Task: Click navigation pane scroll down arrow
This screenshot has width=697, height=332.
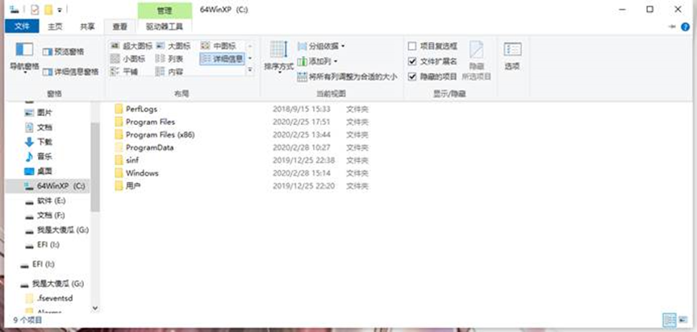Action: click(95, 308)
